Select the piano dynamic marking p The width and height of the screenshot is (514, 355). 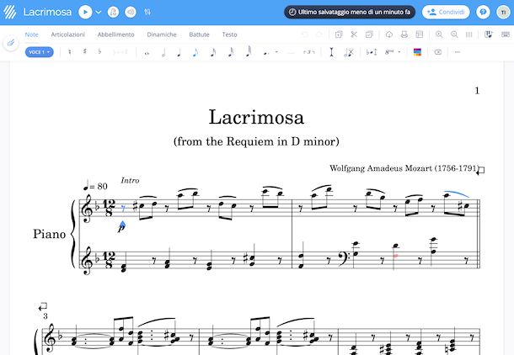pyautogui.click(x=121, y=228)
